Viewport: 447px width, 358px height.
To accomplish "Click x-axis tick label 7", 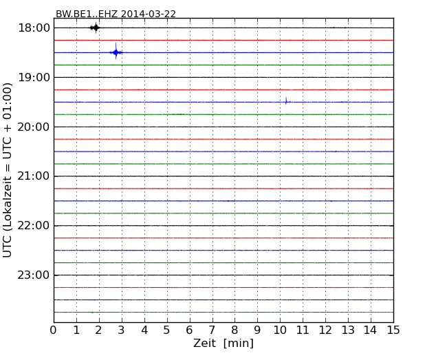I will pyautogui.click(x=212, y=330).
